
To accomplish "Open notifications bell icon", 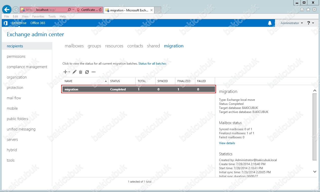I will pyautogui.click(x=270, y=23).
